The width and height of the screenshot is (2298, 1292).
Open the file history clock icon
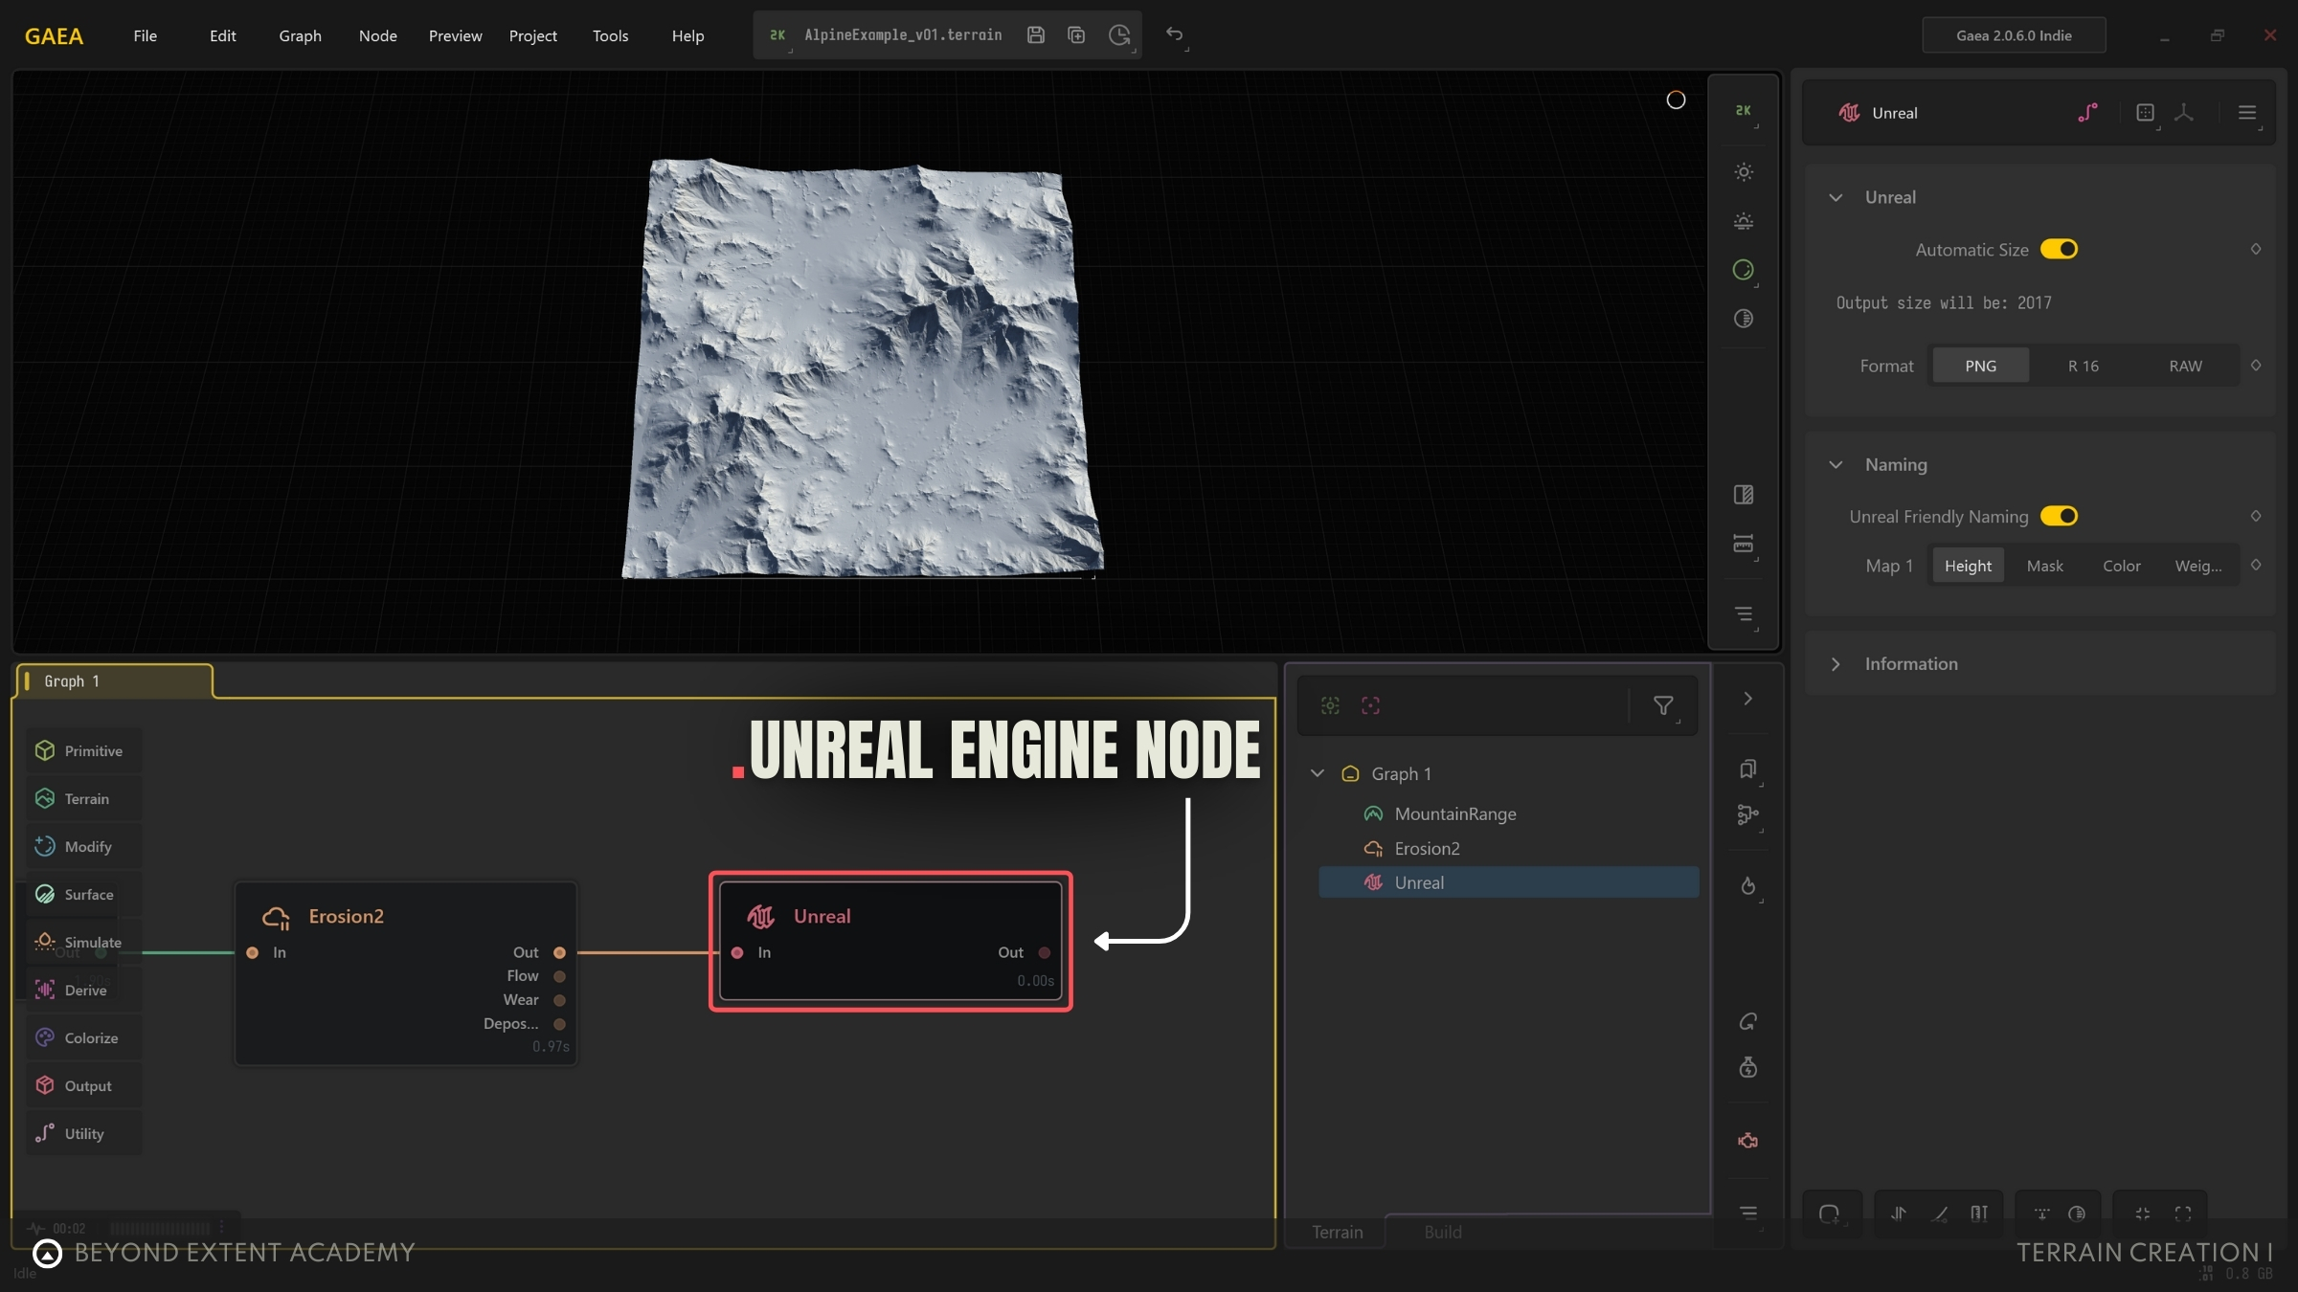tap(1119, 35)
